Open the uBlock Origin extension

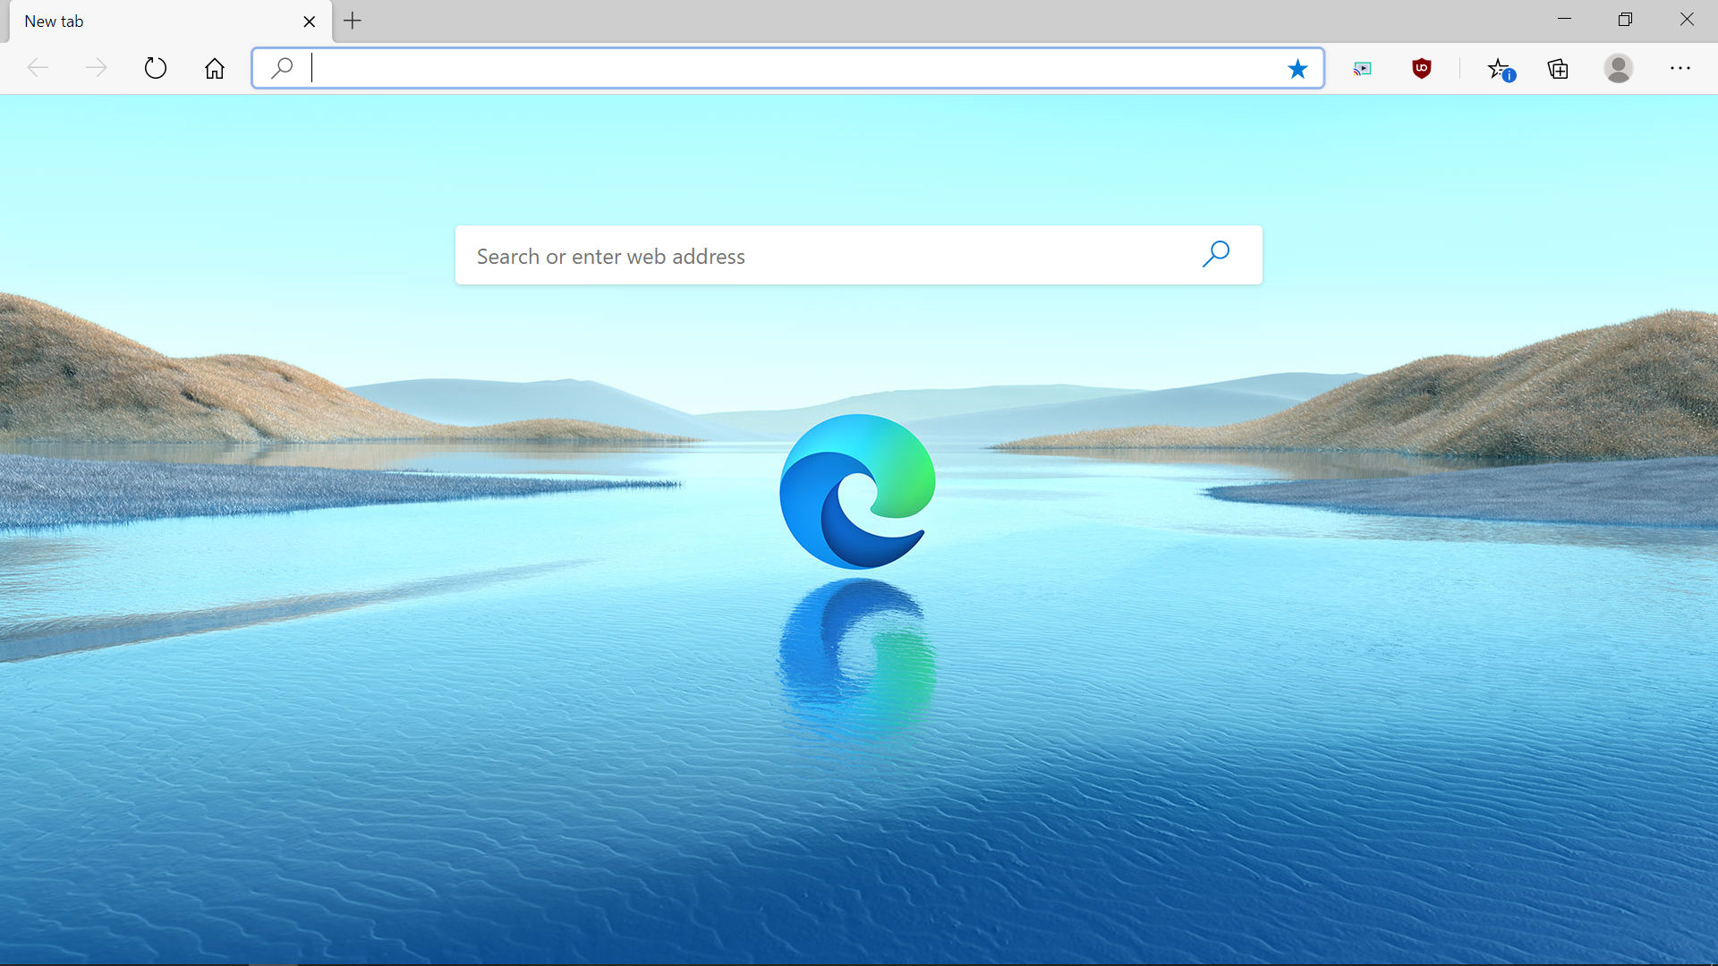(1421, 68)
